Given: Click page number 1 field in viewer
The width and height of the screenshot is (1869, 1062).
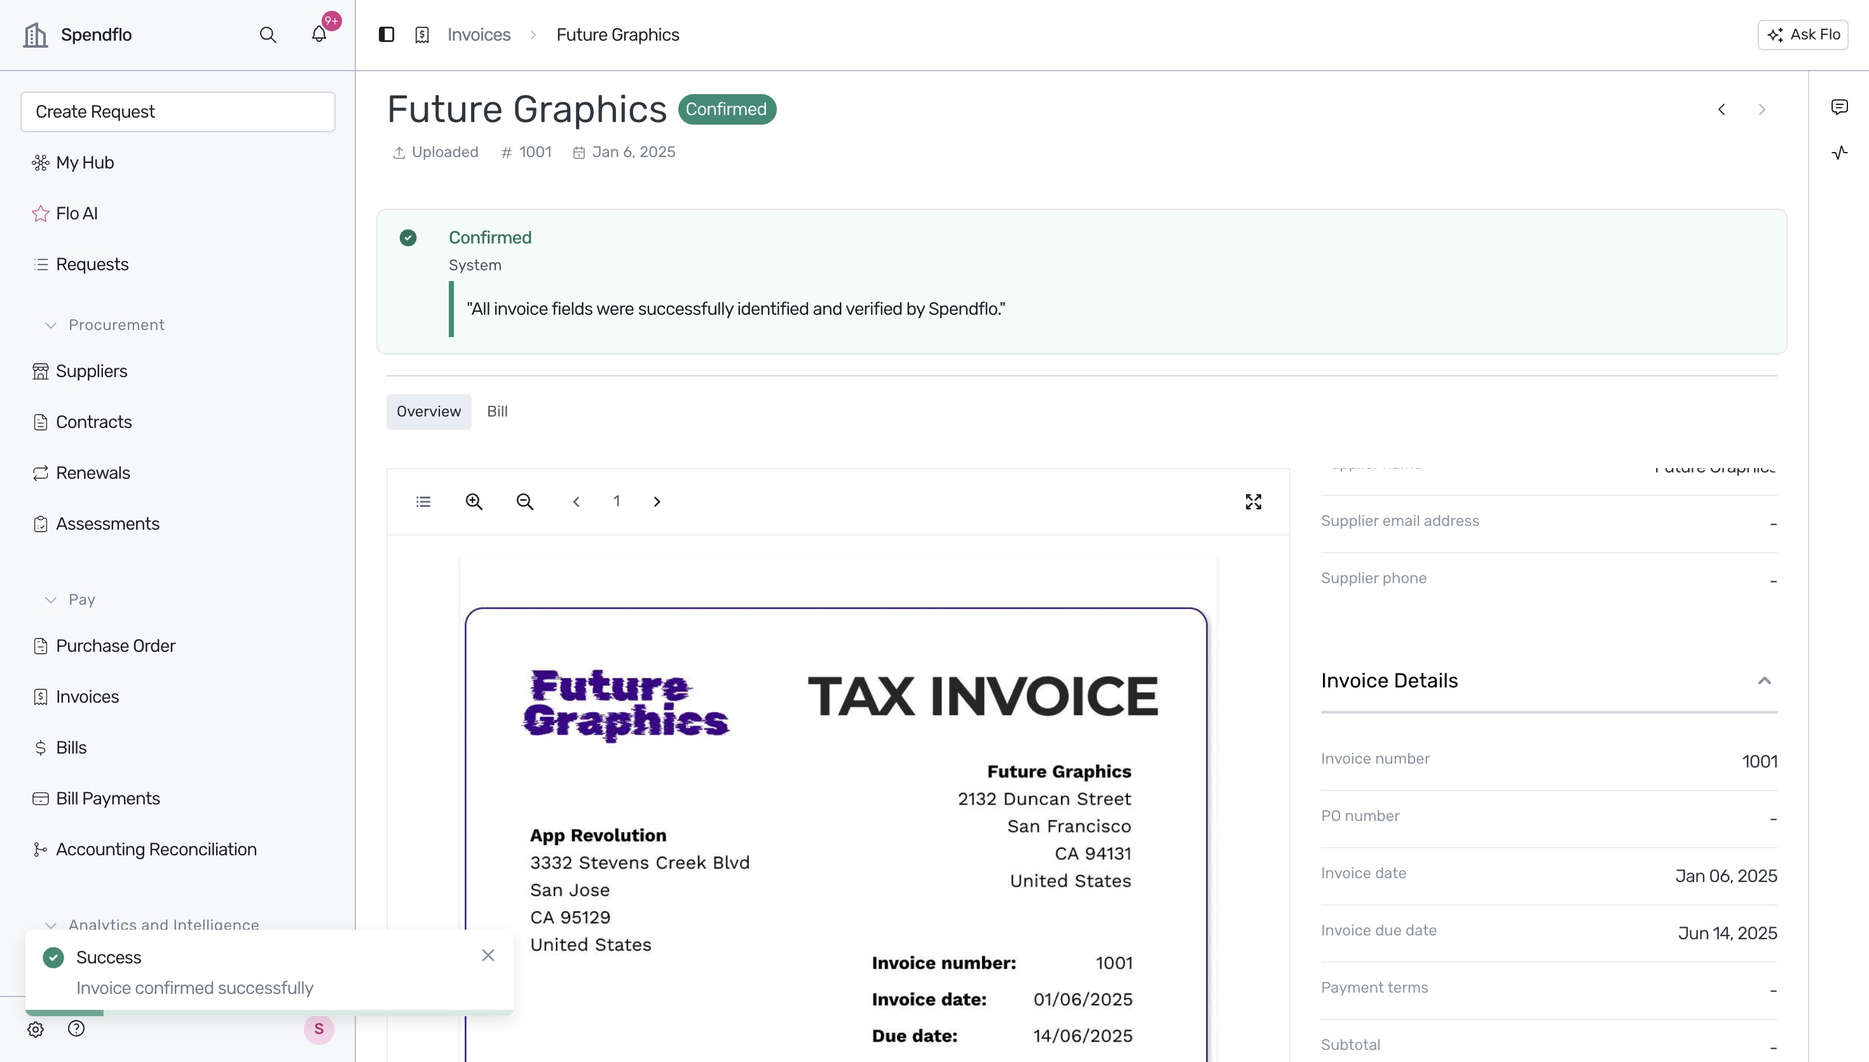Looking at the screenshot, I should pyautogui.click(x=617, y=501).
